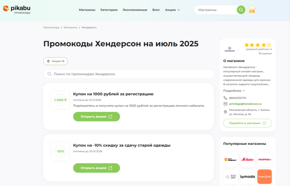This screenshot has height=186, width=290.
Task: Click title Купон на 1000 рублей за регистрацию
Action: (x=113, y=94)
